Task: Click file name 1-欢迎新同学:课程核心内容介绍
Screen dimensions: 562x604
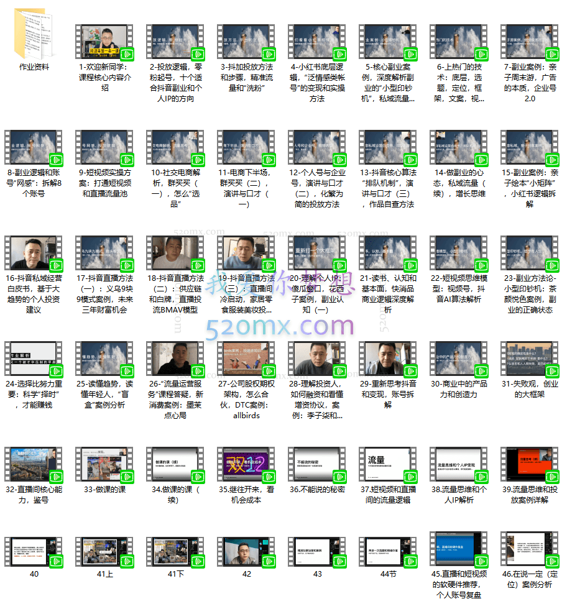Action: click(105, 78)
